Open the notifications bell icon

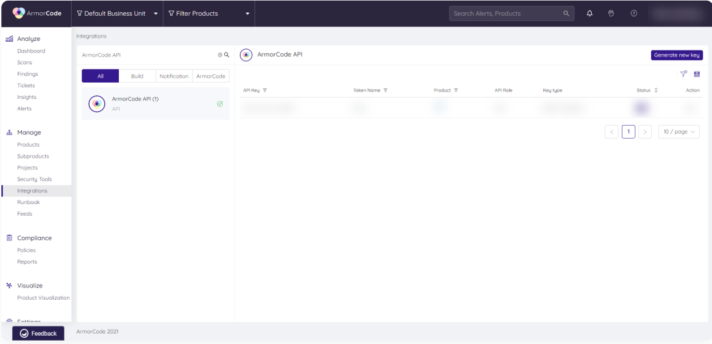(x=590, y=14)
